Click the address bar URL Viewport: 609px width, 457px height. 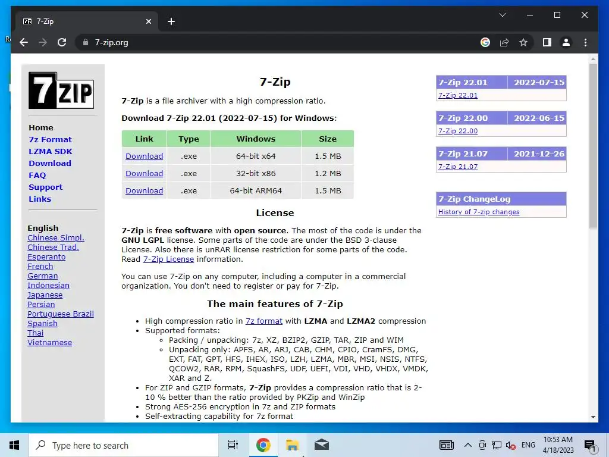[x=111, y=42]
